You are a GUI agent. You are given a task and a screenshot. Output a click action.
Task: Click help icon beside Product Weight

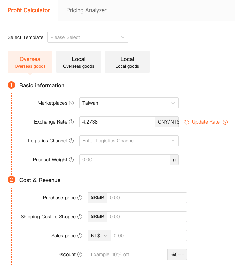pos(71,160)
